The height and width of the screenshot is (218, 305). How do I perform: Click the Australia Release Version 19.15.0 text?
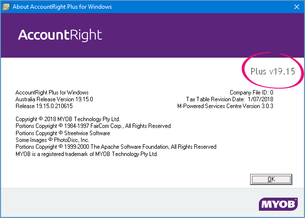[x=54, y=99]
